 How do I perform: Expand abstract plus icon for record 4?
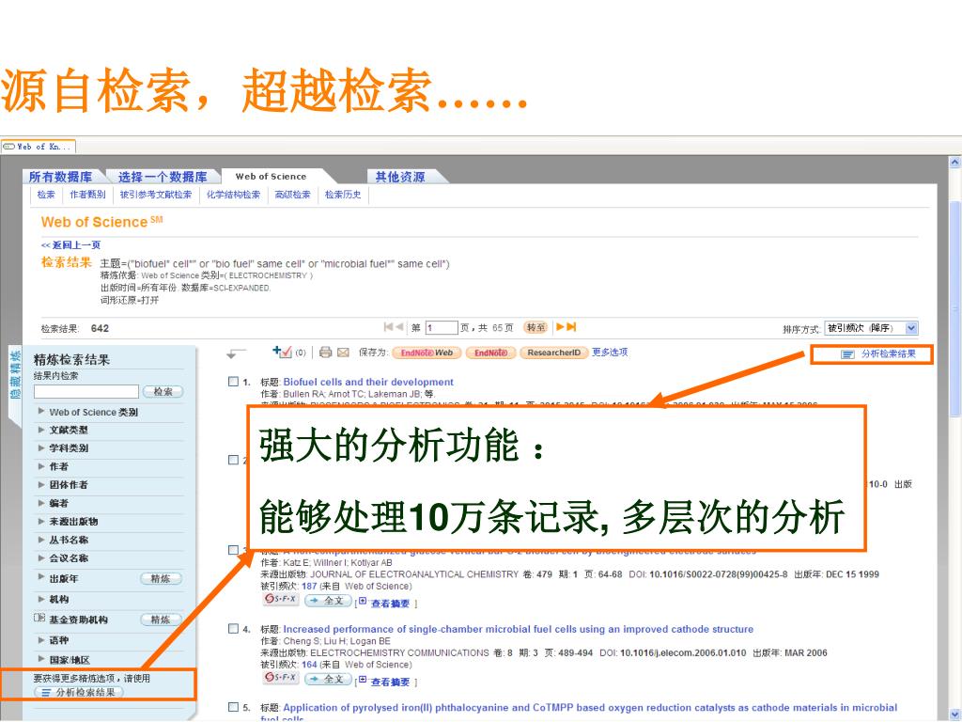(x=363, y=681)
